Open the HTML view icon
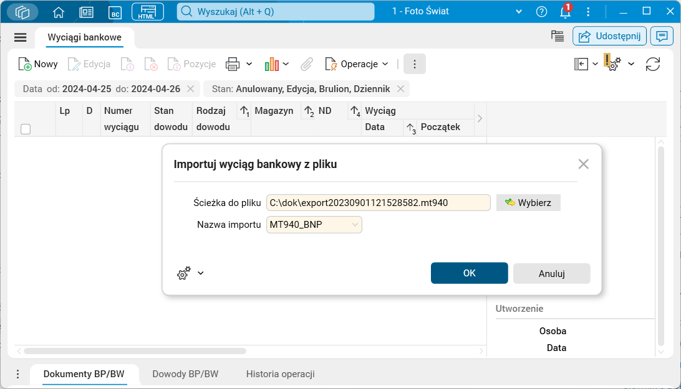The image size is (681, 389). coord(148,12)
